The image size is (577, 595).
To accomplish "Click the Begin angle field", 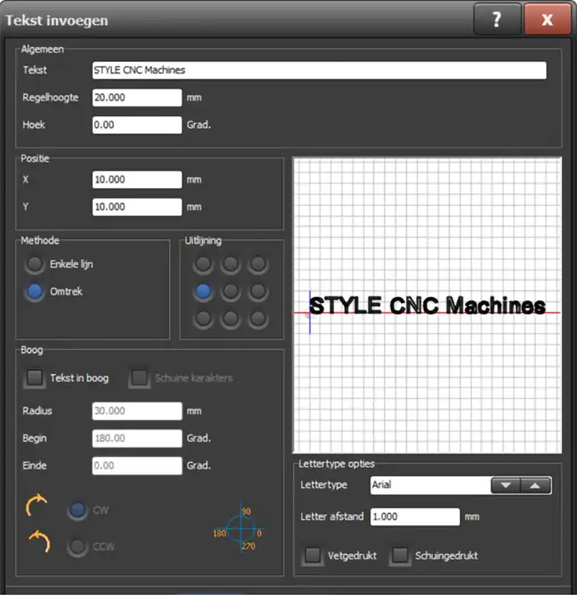I will tap(137, 439).
